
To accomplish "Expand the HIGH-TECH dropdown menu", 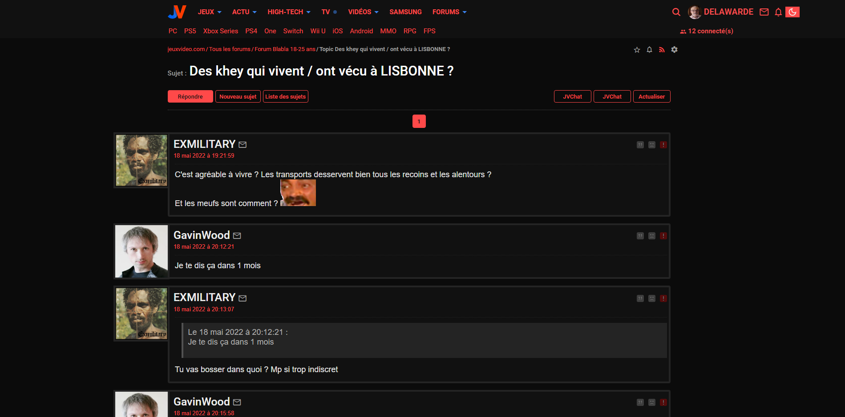I will point(289,12).
